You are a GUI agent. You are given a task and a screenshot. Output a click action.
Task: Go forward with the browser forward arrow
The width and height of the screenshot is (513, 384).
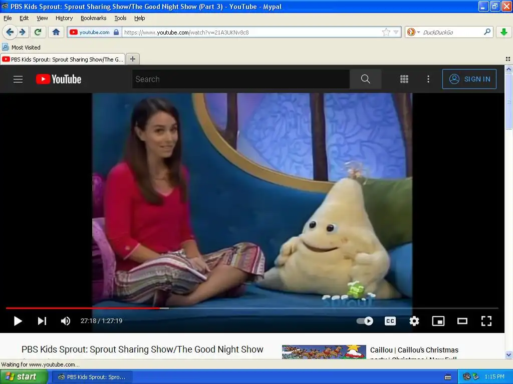pos(22,32)
